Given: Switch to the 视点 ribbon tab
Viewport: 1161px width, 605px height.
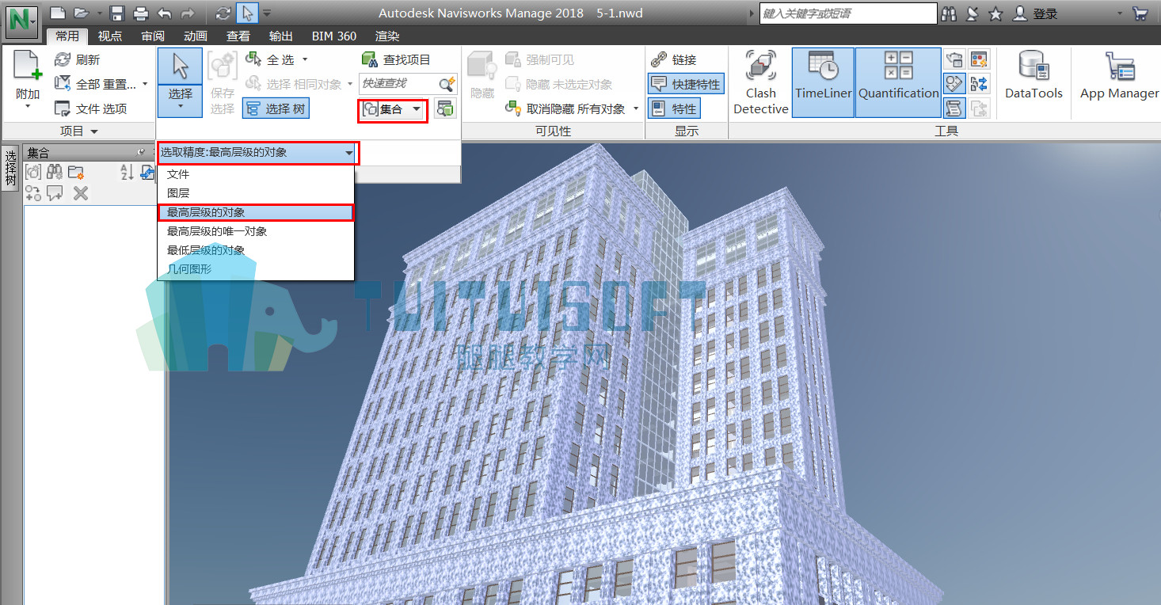Looking at the screenshot, I should click(110, 36).
